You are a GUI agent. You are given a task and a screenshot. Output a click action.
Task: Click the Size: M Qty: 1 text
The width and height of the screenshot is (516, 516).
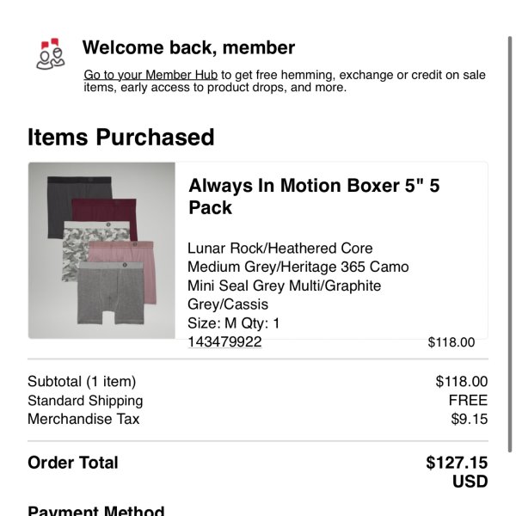click(233, 323)
